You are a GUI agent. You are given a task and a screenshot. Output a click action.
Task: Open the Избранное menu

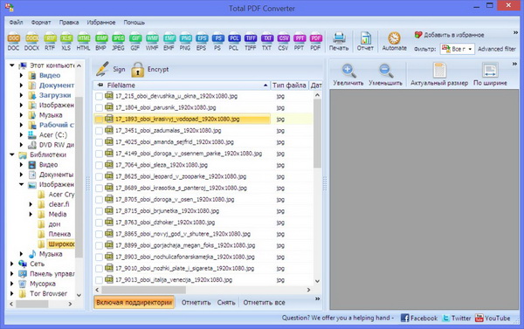101,23
